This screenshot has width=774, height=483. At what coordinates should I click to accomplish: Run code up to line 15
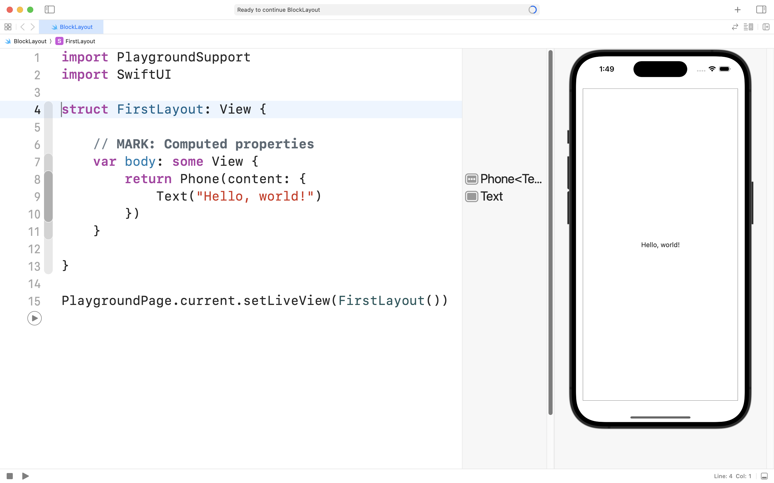pos(35,318)
